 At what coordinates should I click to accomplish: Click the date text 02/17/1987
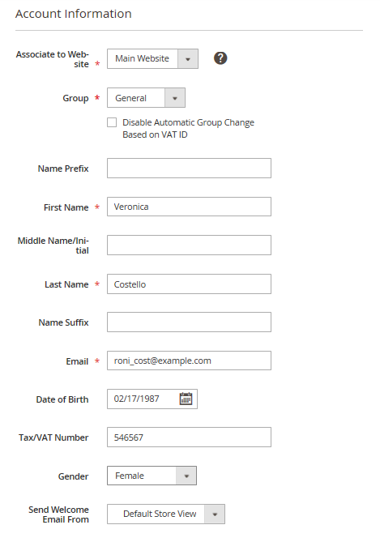point(137,399)
